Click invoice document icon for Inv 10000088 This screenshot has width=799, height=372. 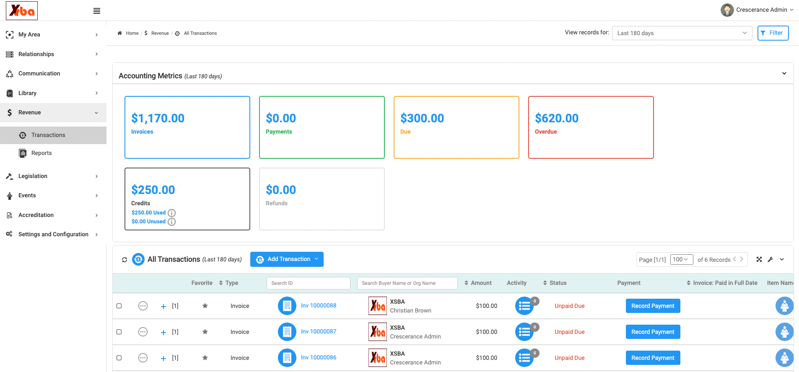[x=287, y=306]
